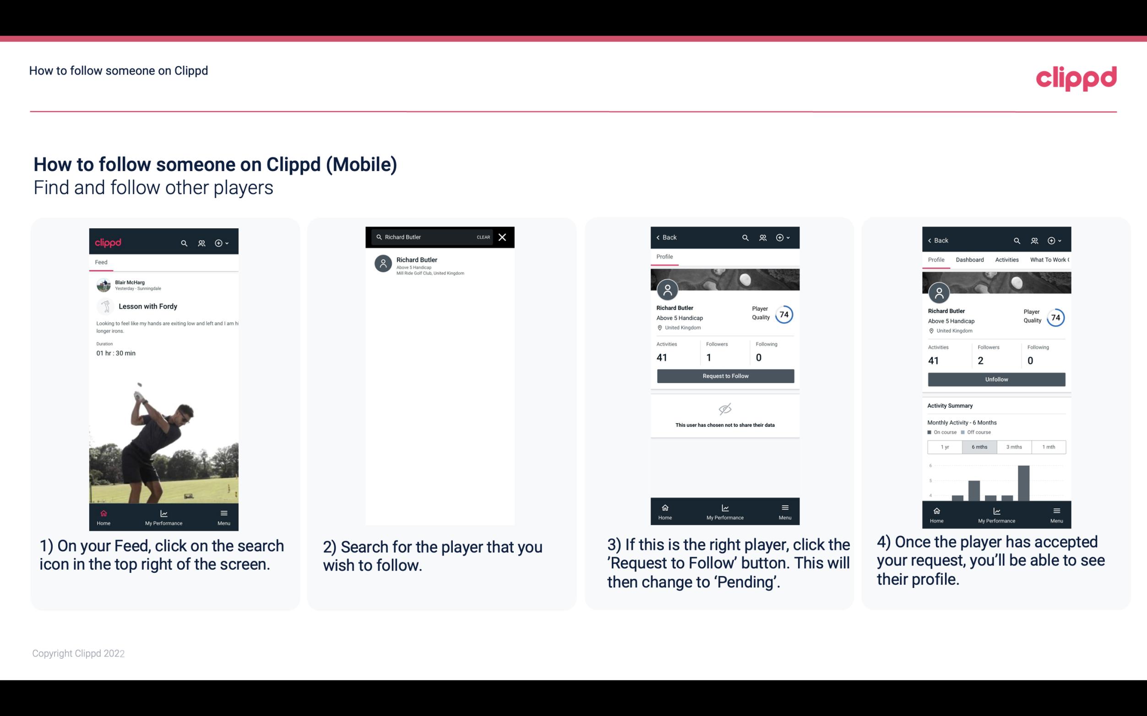Screen dimensions: 1147x716
Task: Click the Request to Follow button
Action: coord(724,375)
